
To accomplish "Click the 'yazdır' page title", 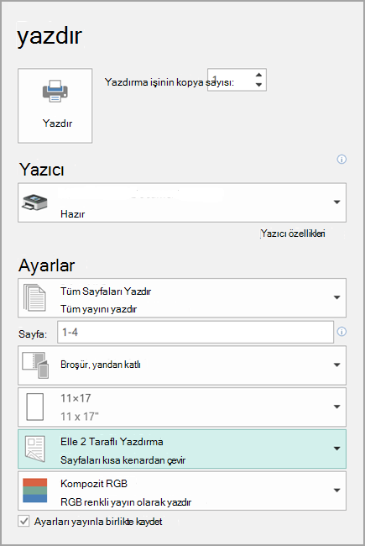I will [50, 36].
